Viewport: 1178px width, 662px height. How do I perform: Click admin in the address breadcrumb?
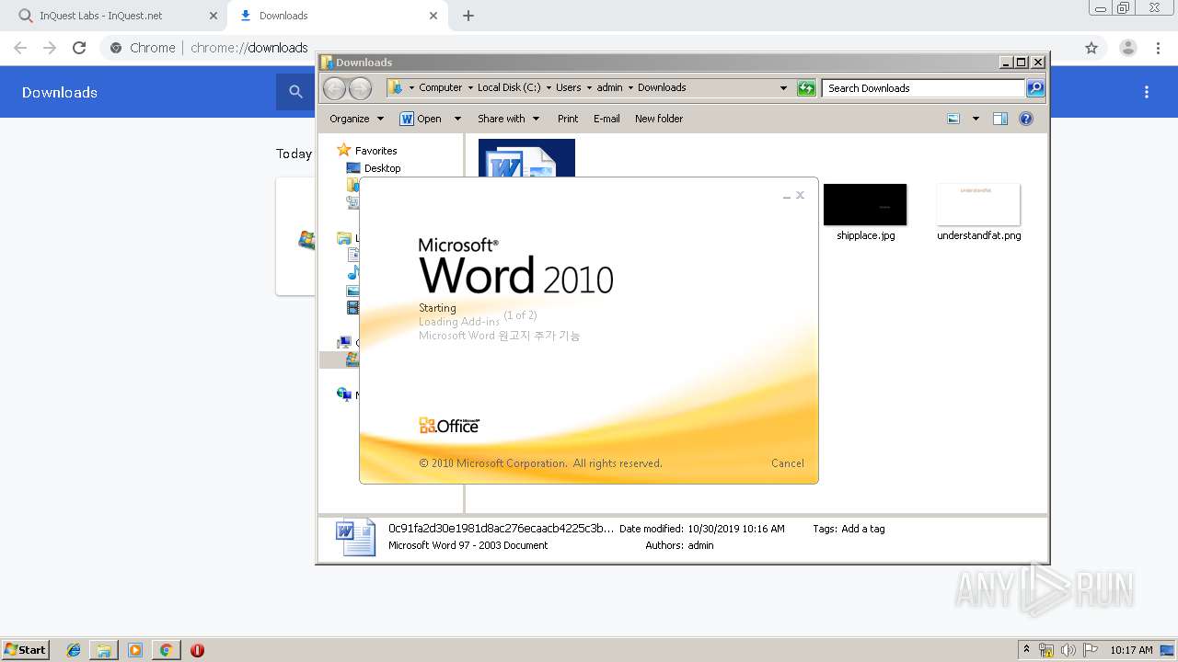point(609,88)
